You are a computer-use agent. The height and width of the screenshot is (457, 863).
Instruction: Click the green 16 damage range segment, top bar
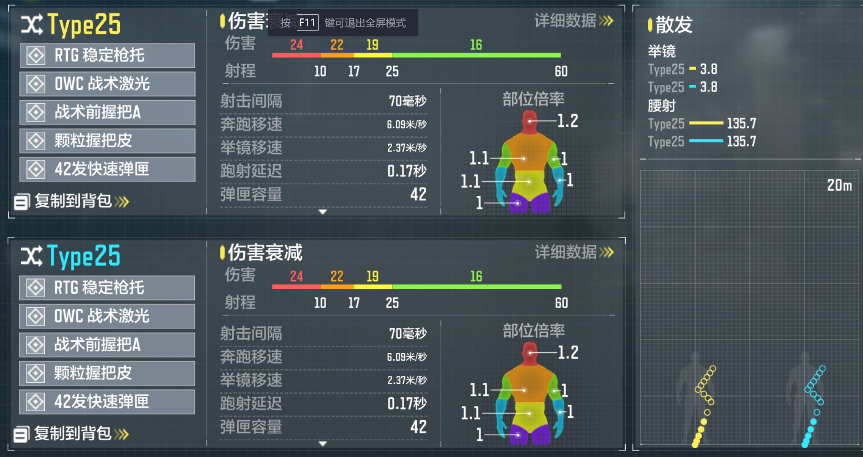coord(476,55)
